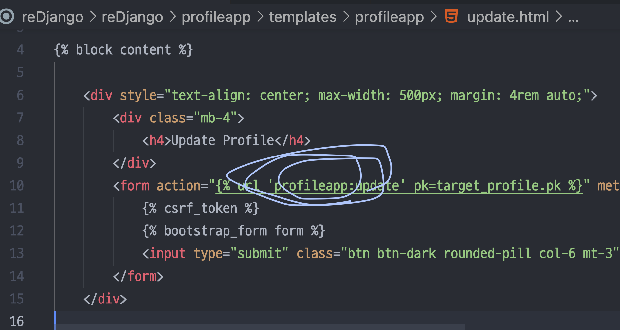Click 'btn-dark' class name on line 13
Viewport: 620px width, 330px height.
pos(407,254)
